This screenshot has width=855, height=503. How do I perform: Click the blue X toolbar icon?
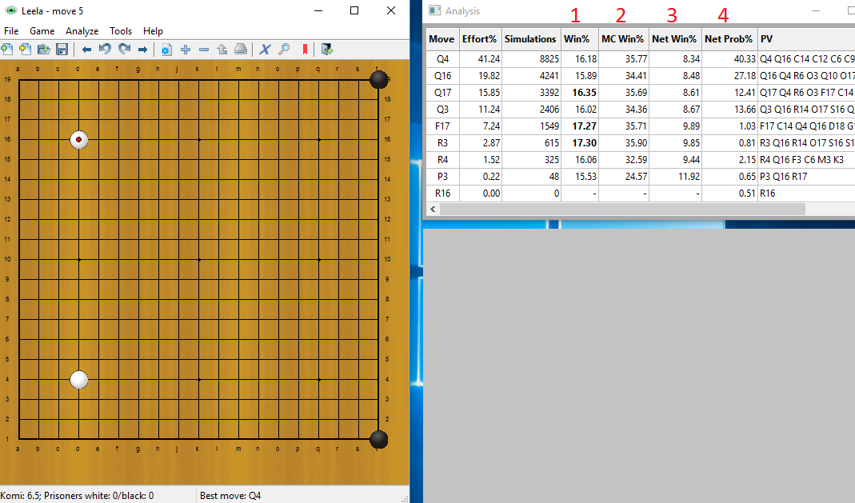(266, 50)
